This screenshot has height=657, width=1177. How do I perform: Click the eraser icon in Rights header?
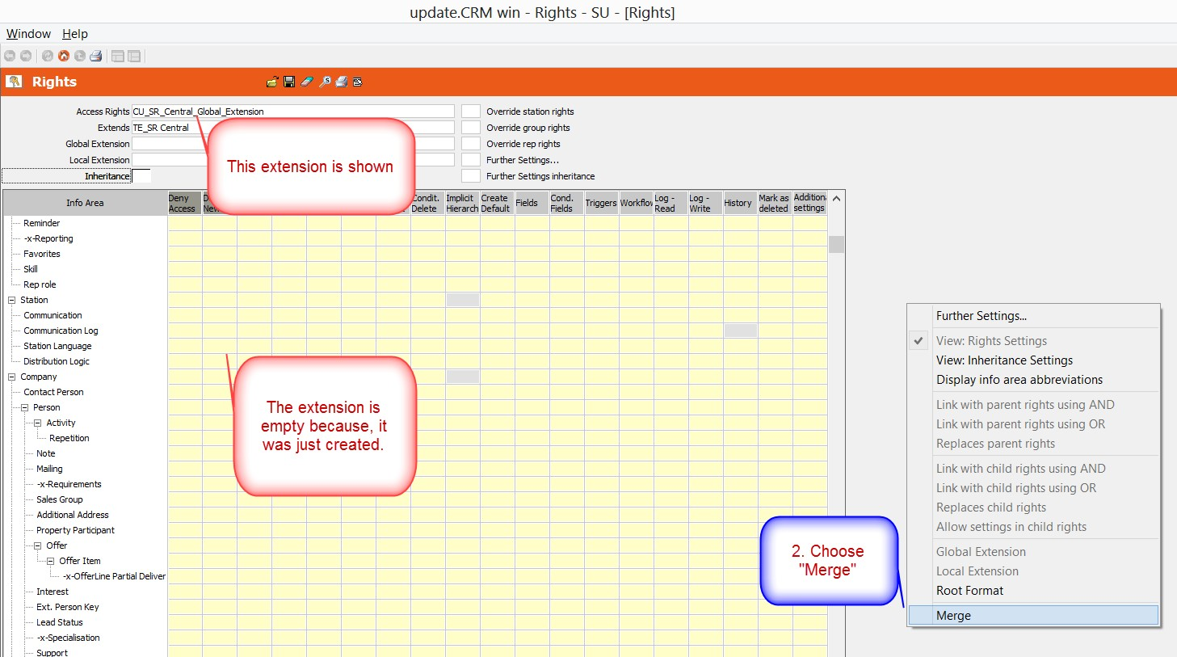pos(307,82)
